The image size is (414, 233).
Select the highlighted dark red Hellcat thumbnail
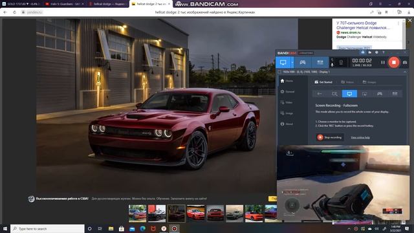[x=177, y=213]
